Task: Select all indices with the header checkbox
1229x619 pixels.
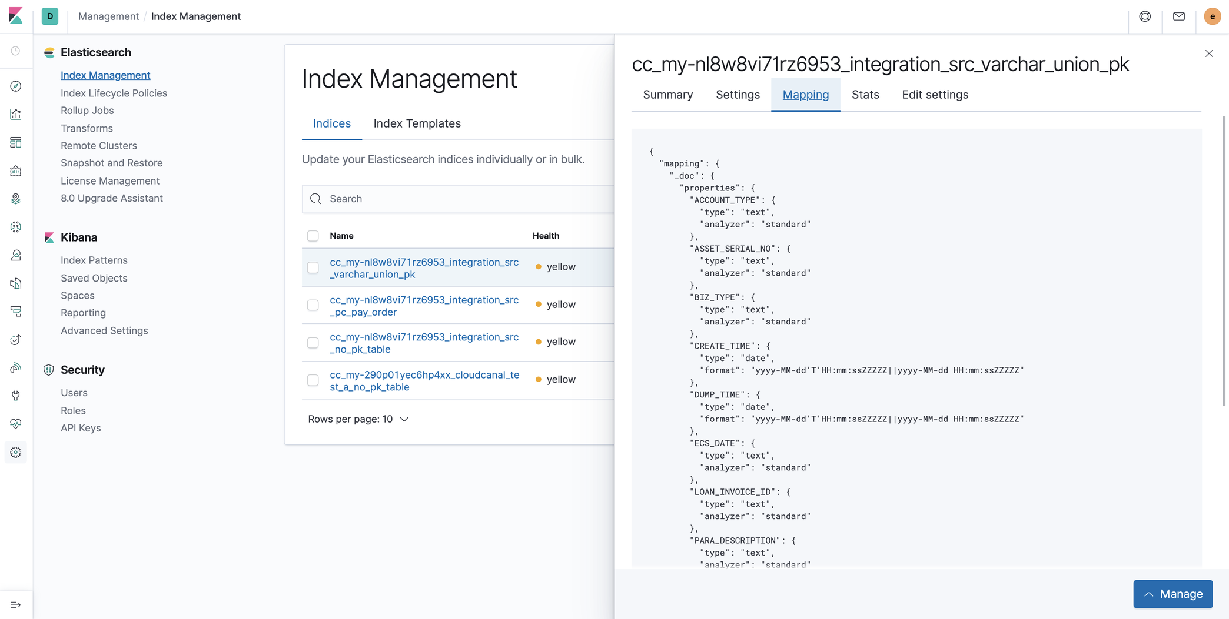Action: [x=313, y=236]
